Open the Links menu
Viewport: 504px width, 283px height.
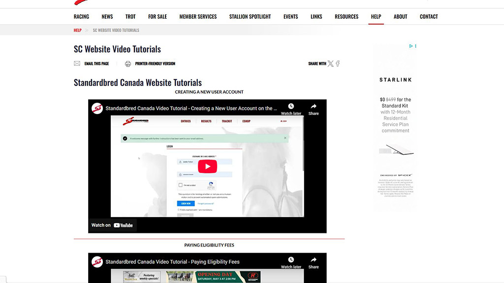click(x=316, y=16)
